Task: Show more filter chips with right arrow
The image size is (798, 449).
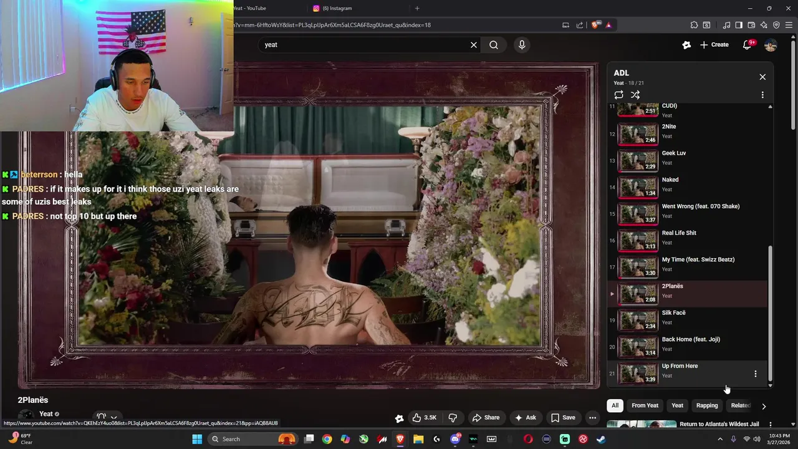Action: tap(764, 406)
